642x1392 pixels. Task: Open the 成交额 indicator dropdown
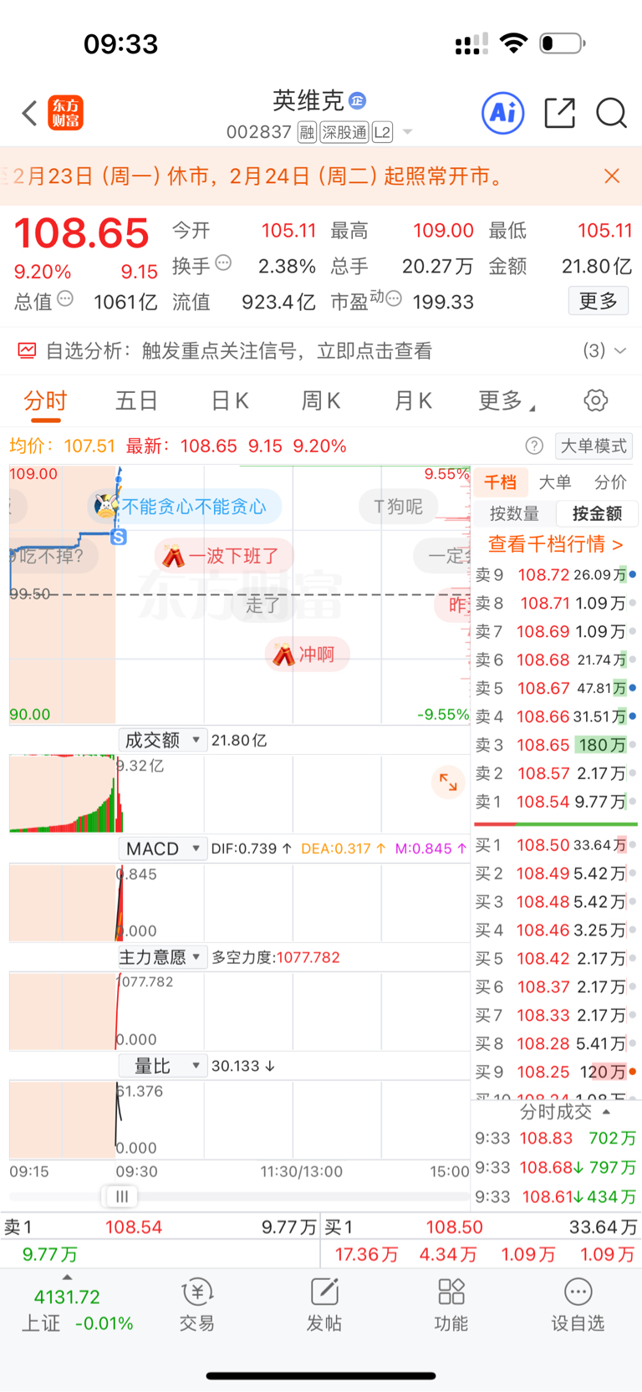tap(162, 740)
